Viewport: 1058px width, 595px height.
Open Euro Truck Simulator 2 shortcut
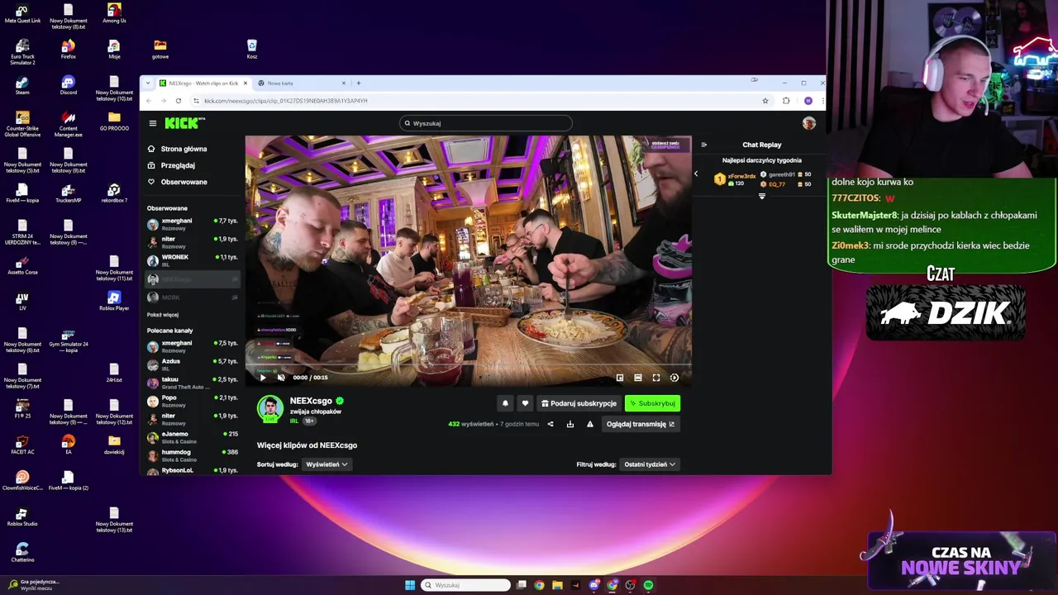(22, 52)
